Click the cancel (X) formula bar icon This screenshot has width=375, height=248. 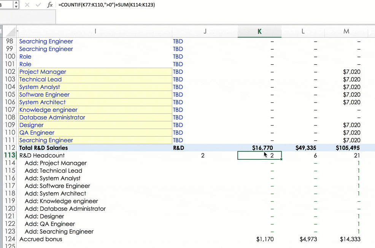(27, 5)
